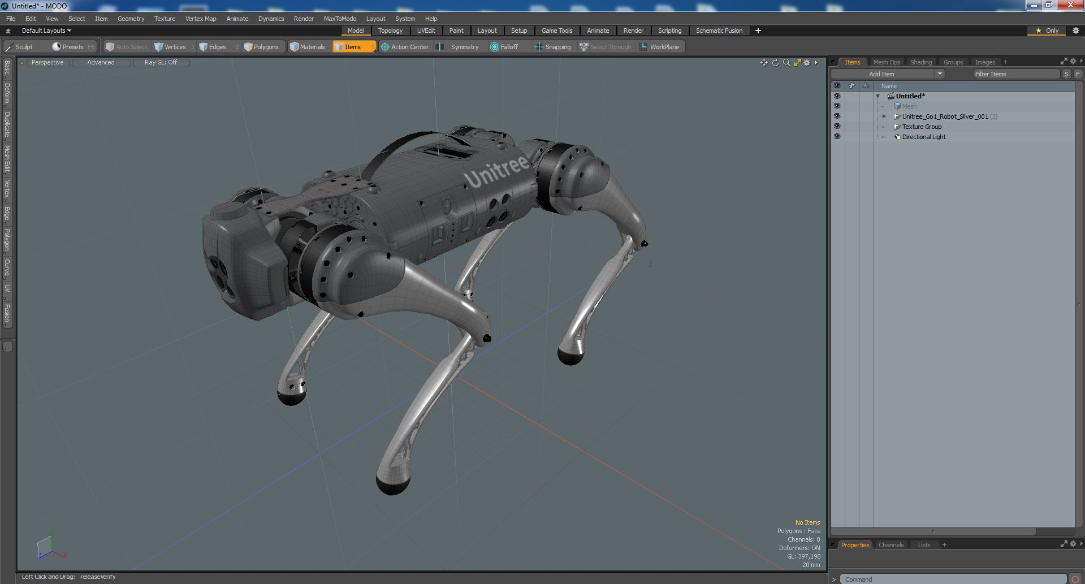Click the Add Item button

[x=881, y=74]
